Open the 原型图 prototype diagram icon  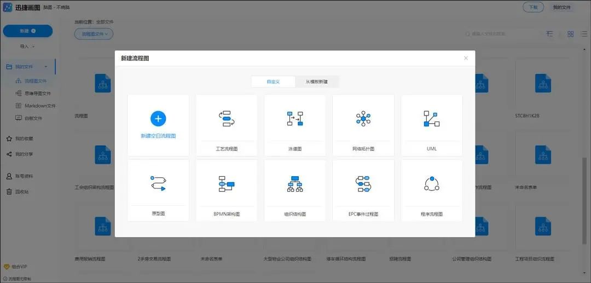pyautogui.click(x=158, y=183)
